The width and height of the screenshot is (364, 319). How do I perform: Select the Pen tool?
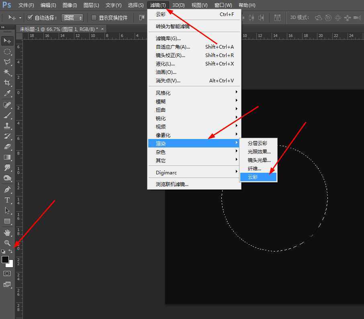pyautogui.click(x=7, y=189)
